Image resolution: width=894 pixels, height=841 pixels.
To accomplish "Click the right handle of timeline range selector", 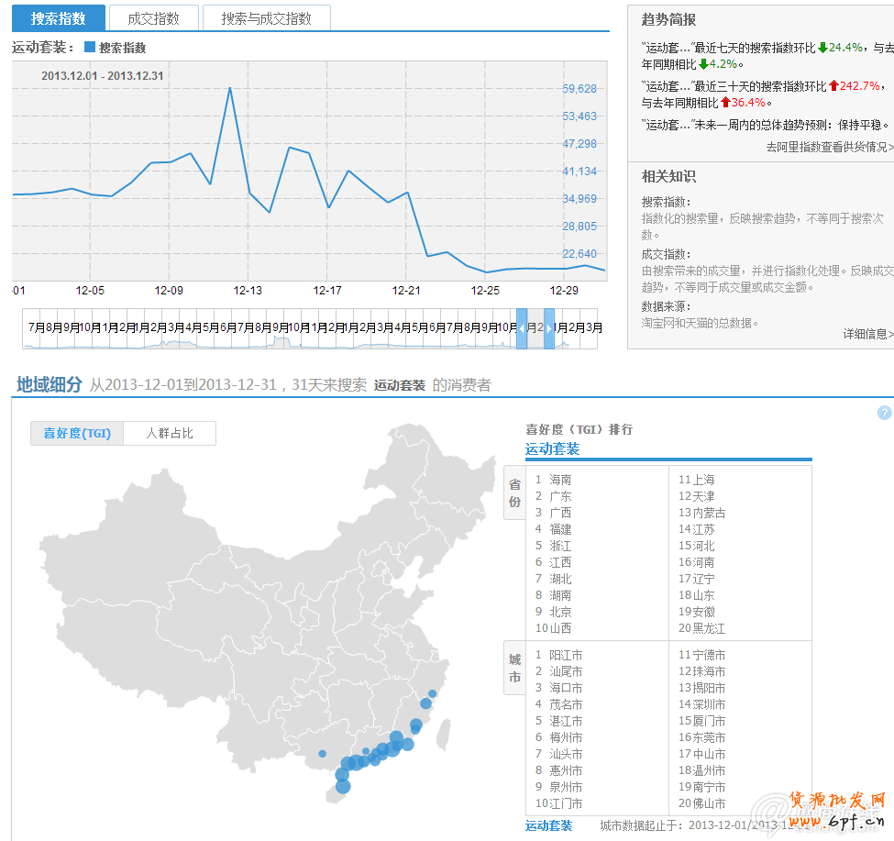I will pos(549,328).
